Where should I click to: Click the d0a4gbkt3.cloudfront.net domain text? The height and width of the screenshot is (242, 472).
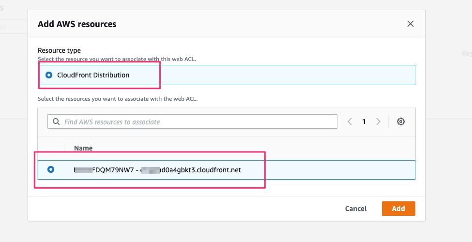tap(202, 170)
